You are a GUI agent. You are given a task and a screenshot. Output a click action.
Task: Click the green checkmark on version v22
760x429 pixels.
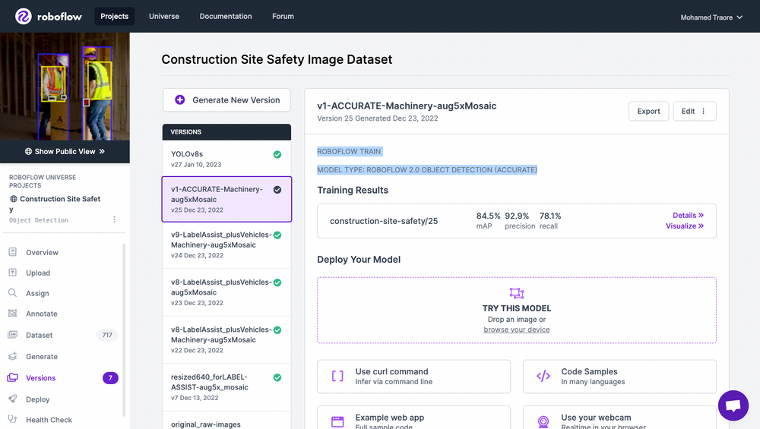(x=277, y=330)
